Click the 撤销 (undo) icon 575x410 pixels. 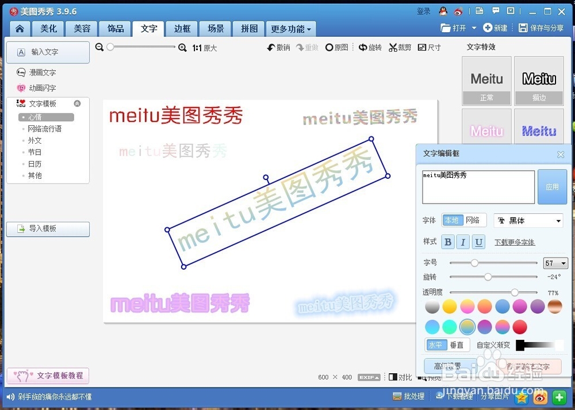point(278,47)
